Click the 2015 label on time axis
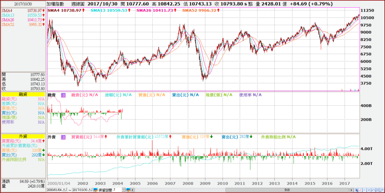 pyautogui.click(x=310, y=184)
